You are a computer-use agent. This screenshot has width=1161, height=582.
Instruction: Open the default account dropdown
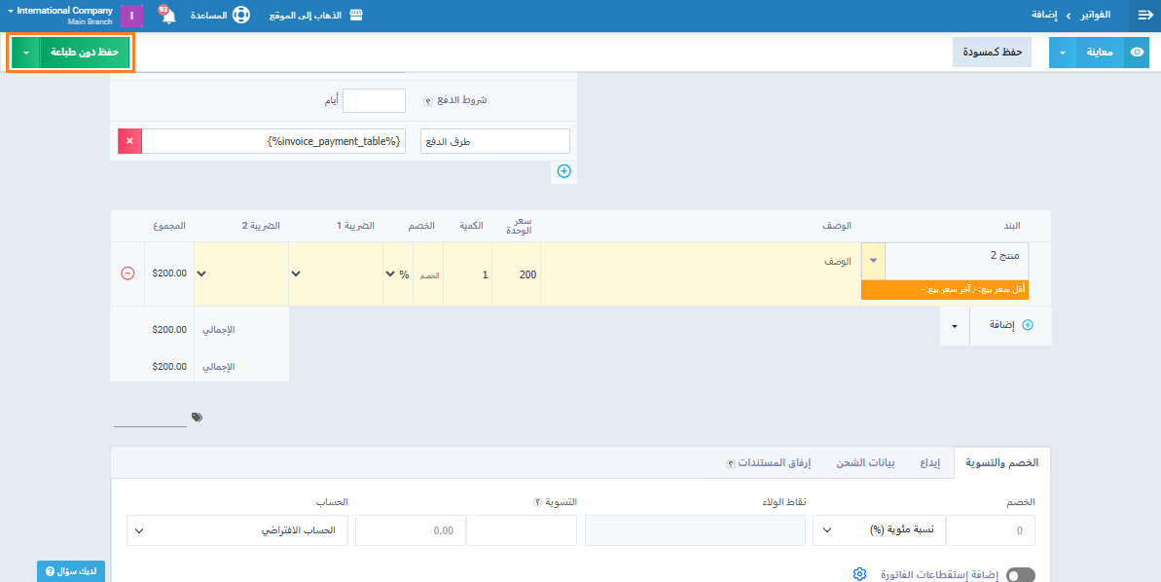(236, 530)
